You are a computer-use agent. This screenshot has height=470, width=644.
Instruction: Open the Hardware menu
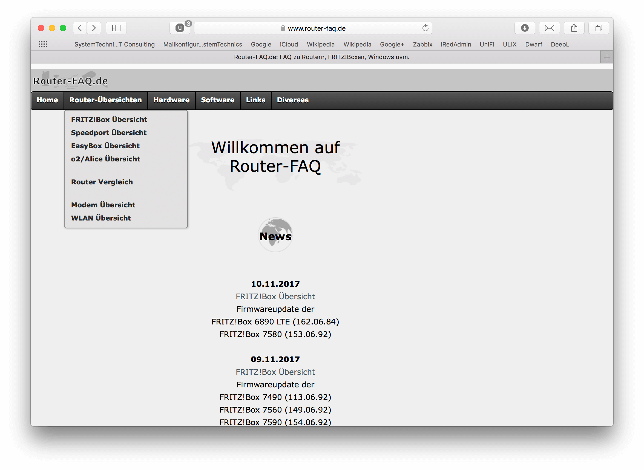[x=171, y=100]
